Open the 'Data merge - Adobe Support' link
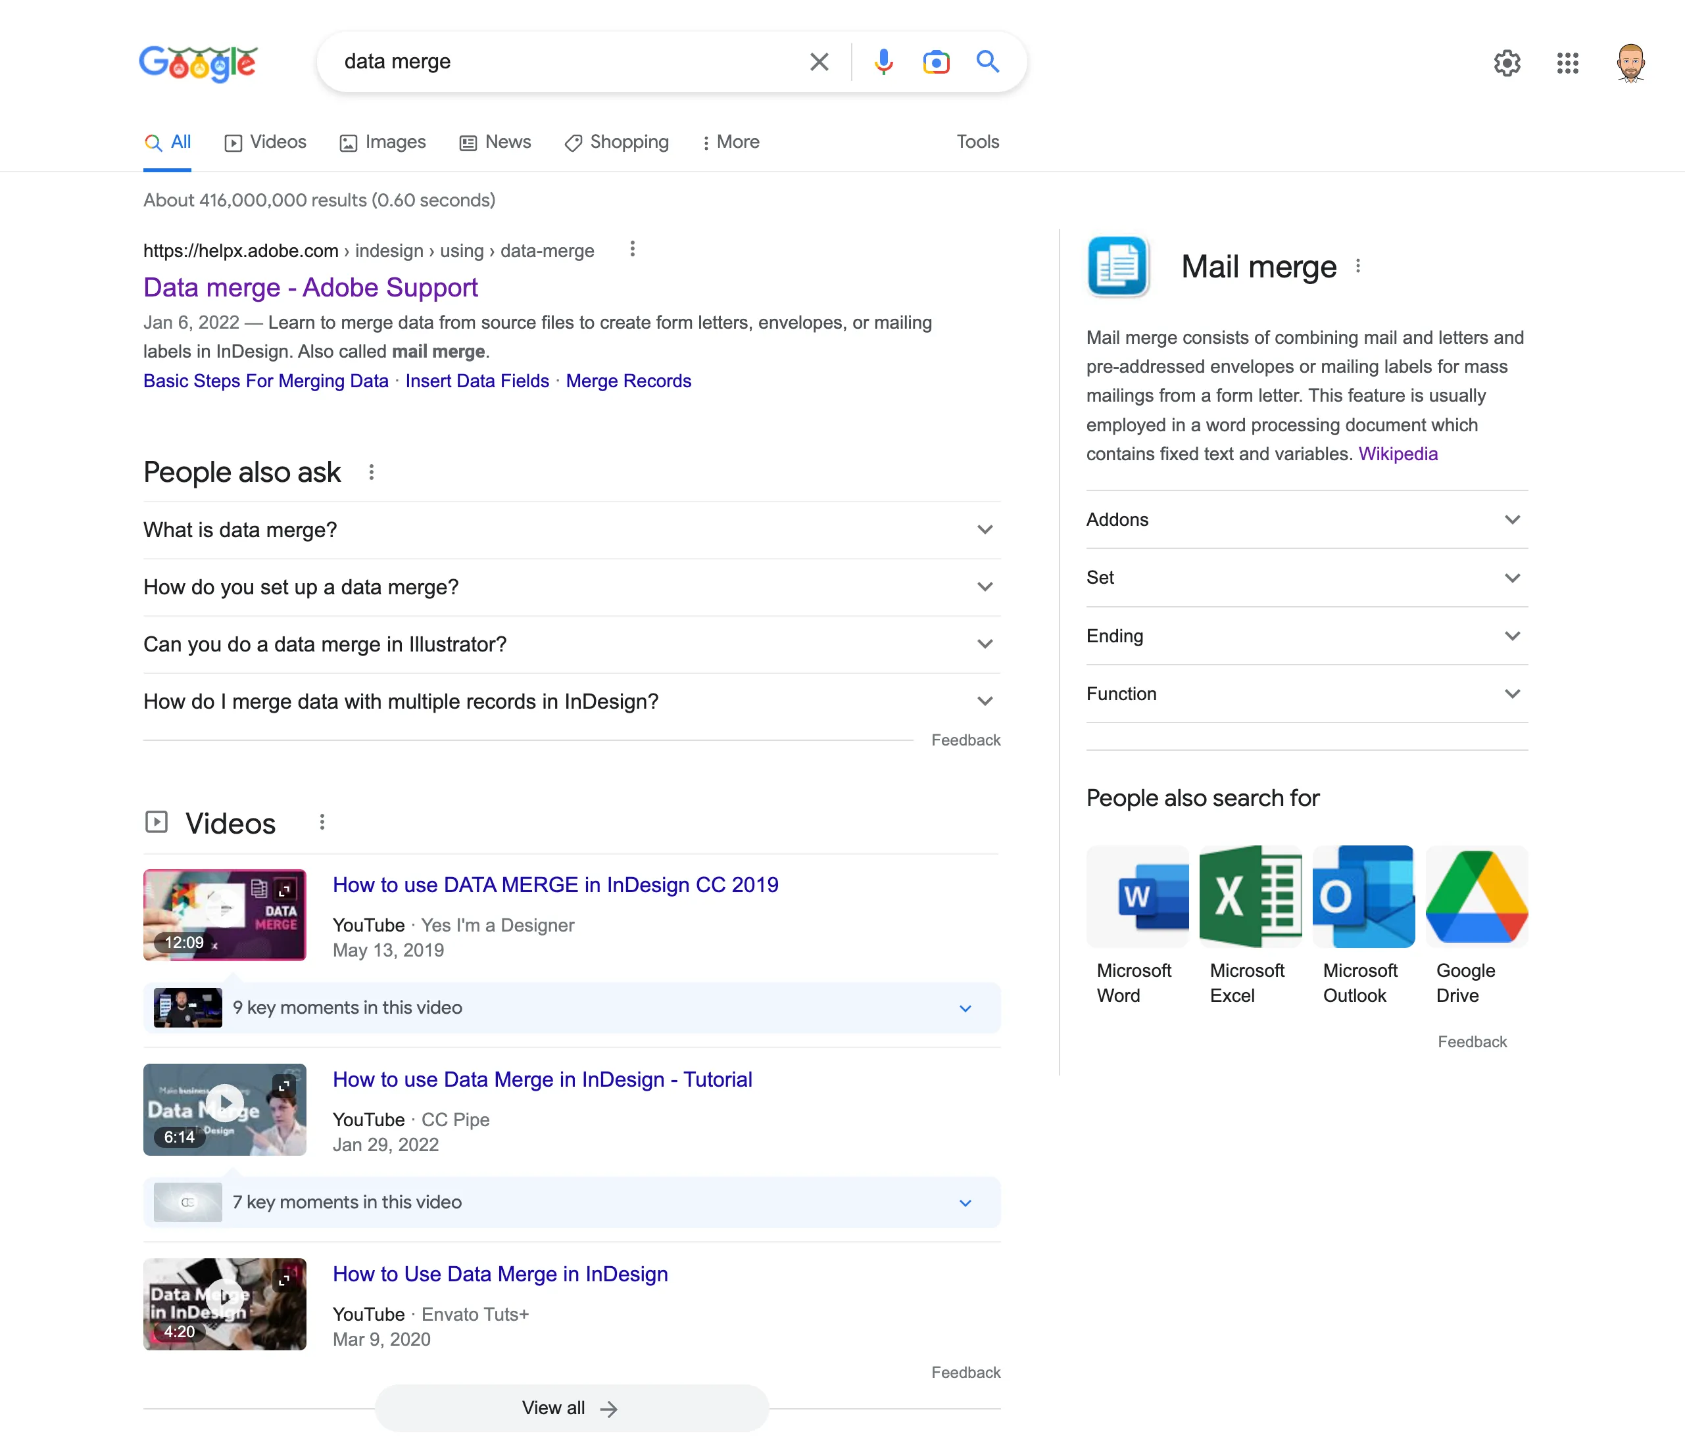The width and height of the screenshot is (1685, 1445). tap(310, 288)
